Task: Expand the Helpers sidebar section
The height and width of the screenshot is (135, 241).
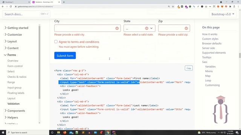Action: 11,117
